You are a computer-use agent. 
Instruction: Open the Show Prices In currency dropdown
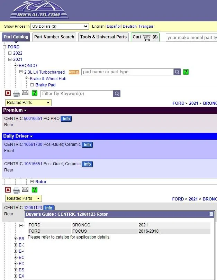pyautogui.click(x=60, y=26)
